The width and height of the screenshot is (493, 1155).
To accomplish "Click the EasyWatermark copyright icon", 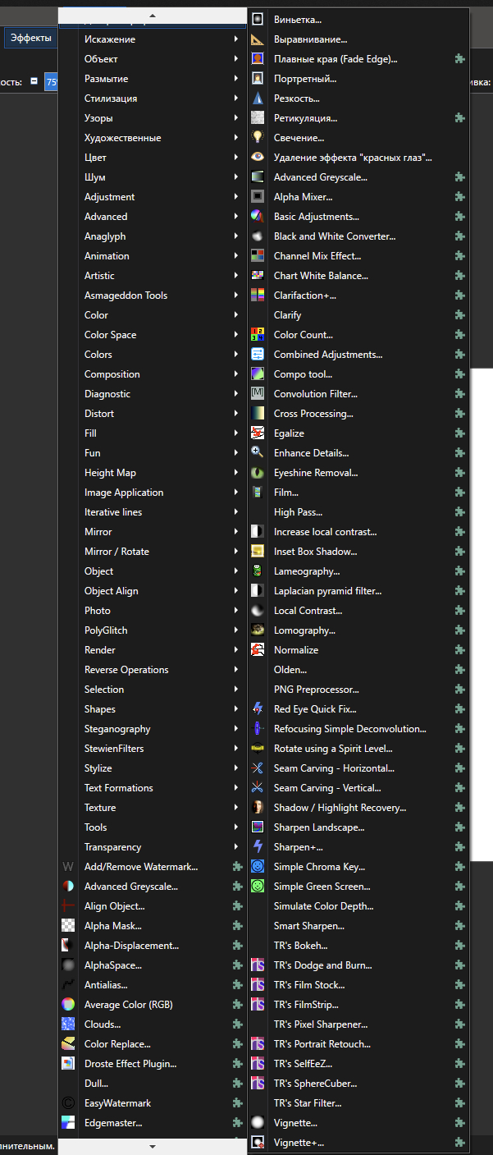I will 69,1102.
